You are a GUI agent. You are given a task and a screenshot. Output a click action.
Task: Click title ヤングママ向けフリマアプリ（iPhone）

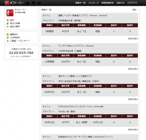76,46
